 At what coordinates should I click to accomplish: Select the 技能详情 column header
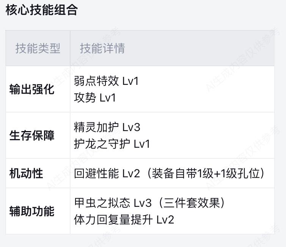click(x=102, y=48)
